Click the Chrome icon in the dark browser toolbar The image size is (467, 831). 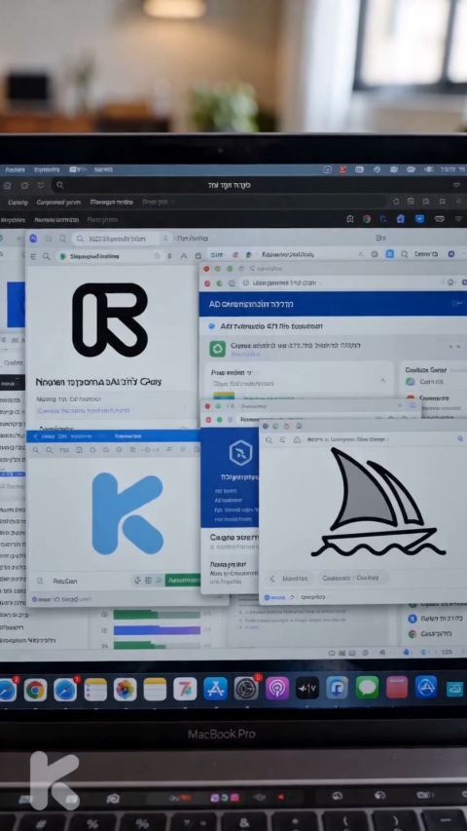(367, 218)
